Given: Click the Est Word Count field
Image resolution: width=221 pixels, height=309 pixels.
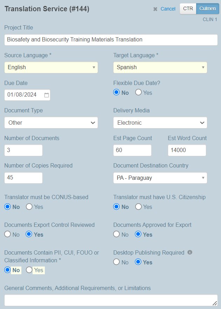Looking at the screenshot, I should (187, 150).
